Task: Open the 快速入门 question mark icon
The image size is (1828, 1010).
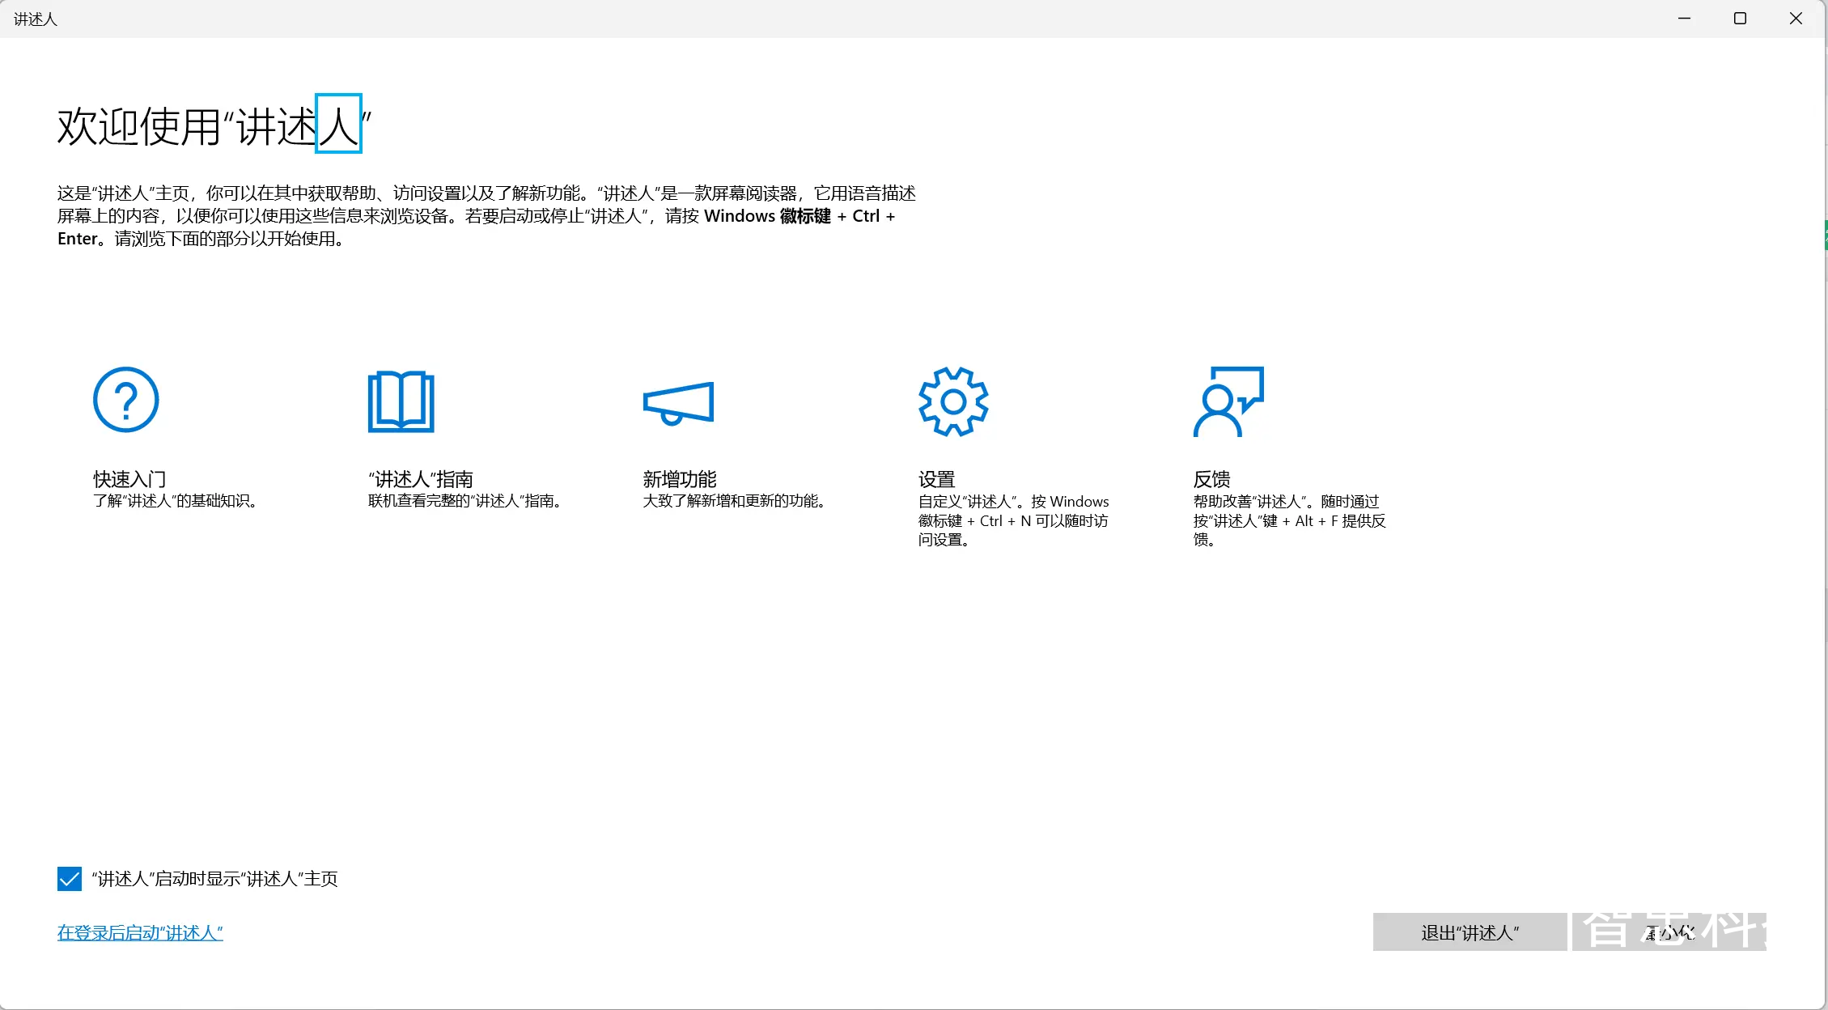Action: (126, 400)
